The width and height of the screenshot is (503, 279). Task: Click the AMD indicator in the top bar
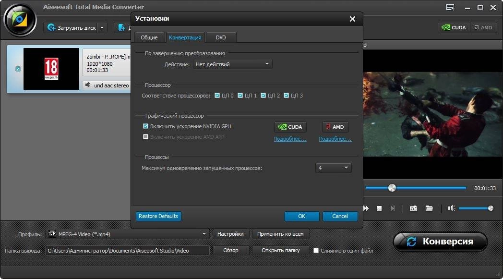point(483,27)
